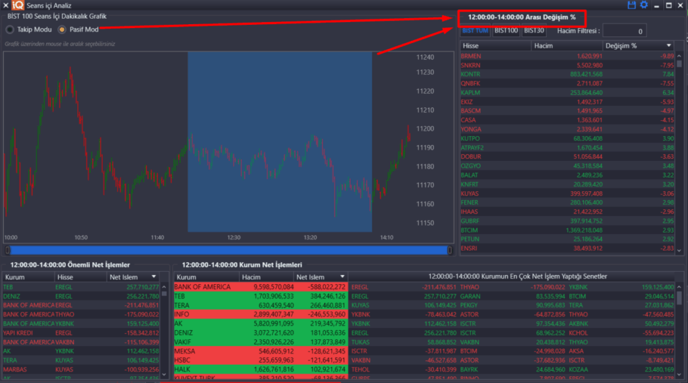Select BTCIM row in stock list
The image size is (688, 383).
[x=567, y=230]
